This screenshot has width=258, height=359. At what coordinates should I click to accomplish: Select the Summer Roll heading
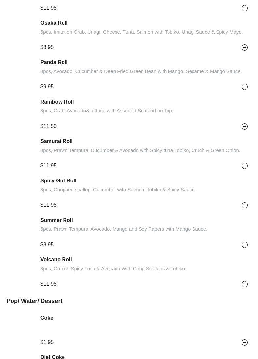tap(57, 220)
